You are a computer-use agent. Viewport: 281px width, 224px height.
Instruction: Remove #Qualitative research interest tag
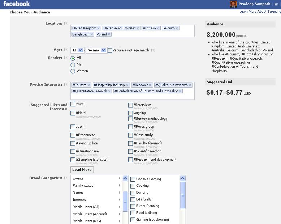190,85
